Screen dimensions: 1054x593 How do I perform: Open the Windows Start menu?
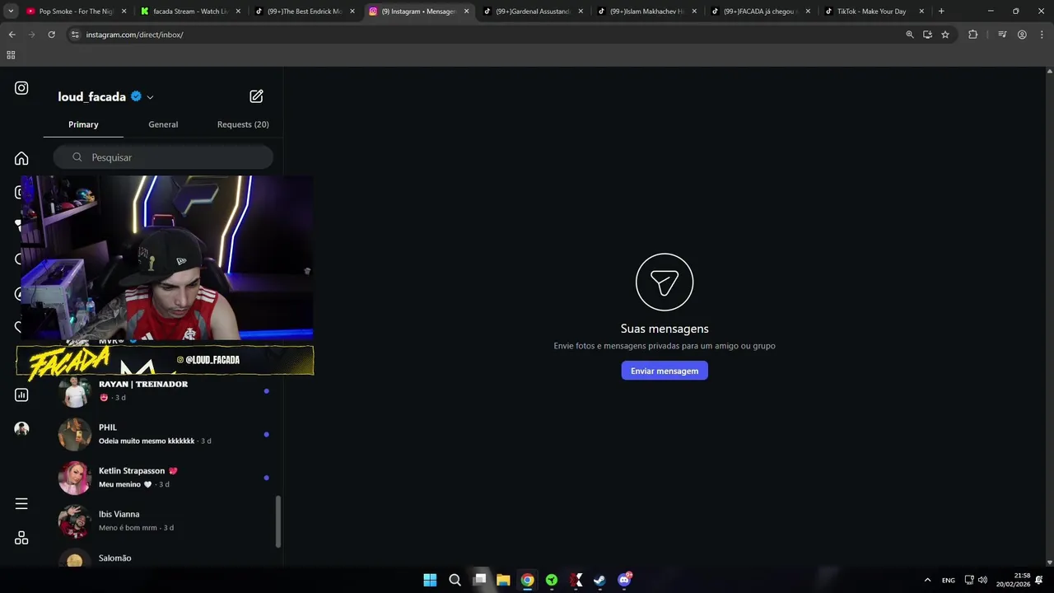click(430, 580)
